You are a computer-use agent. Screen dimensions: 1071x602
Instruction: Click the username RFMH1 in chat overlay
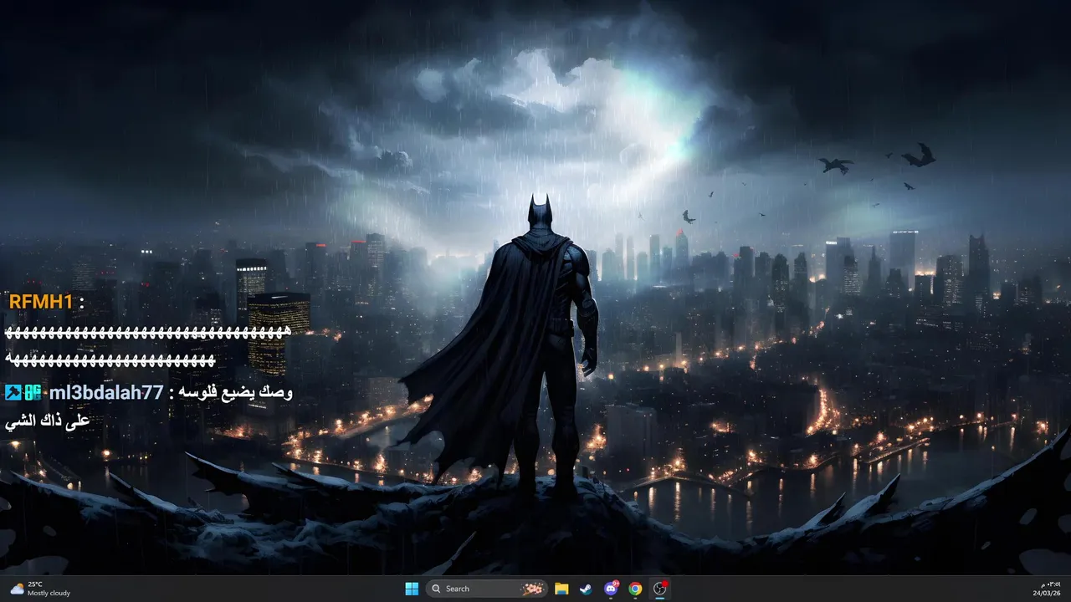tap(41, 302)
